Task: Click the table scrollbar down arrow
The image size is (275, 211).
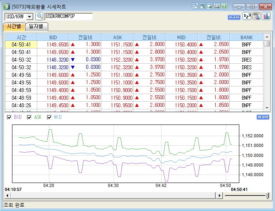Action: [x=267, y=108]
